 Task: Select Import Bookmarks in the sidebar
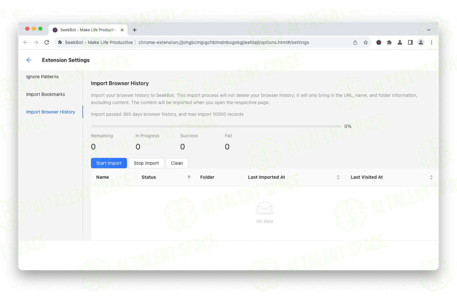point(46,94)
